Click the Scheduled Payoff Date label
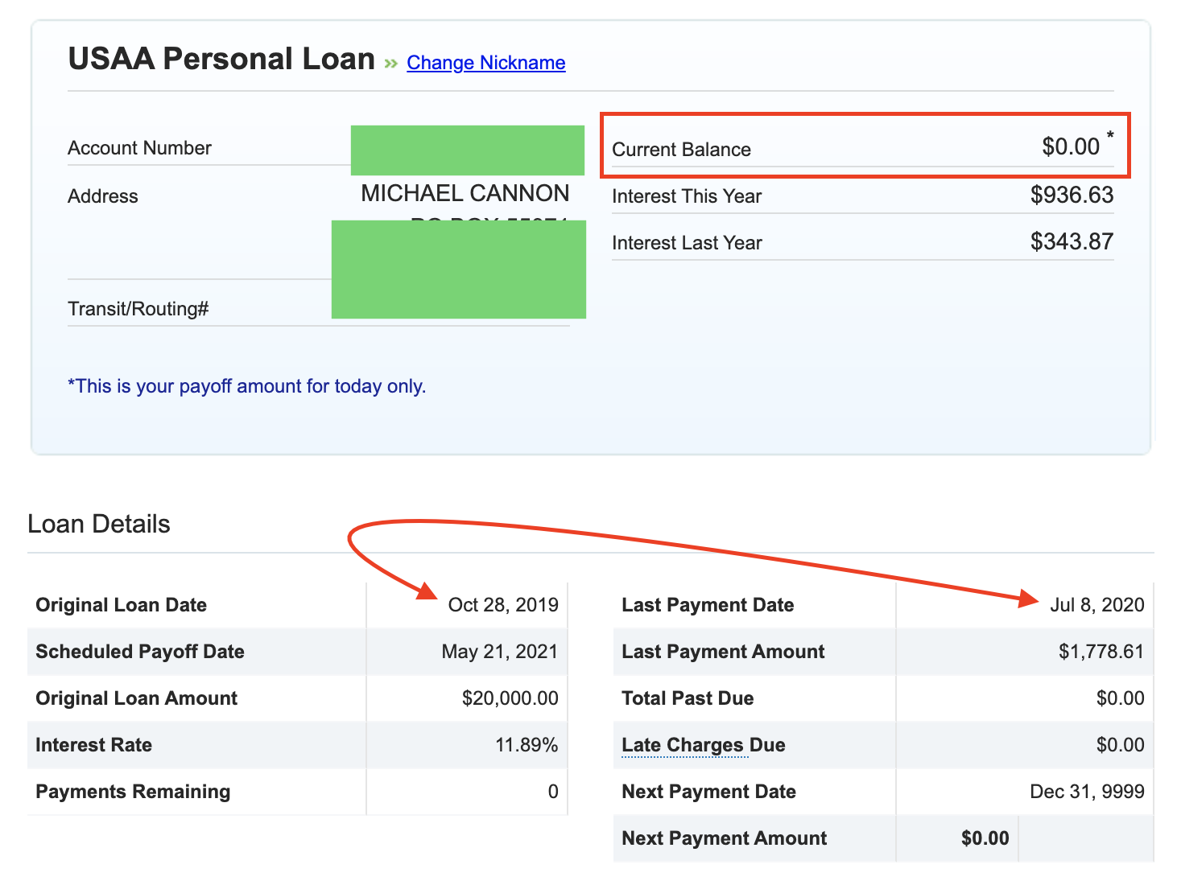 140,652
